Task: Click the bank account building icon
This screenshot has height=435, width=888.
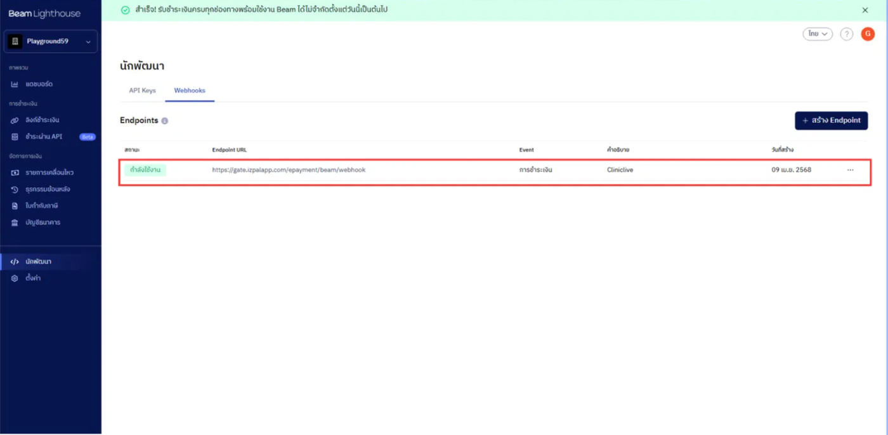Action: pyautogui.click(x=15, y=223)
